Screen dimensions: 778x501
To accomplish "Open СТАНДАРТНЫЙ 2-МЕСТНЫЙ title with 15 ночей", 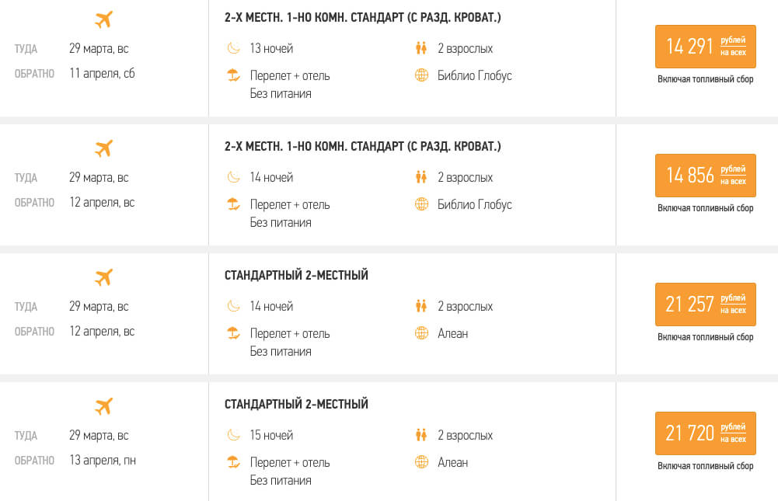I will coord(296,404).
